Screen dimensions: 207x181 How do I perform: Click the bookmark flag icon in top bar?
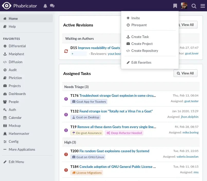click(x=175, y=5)
